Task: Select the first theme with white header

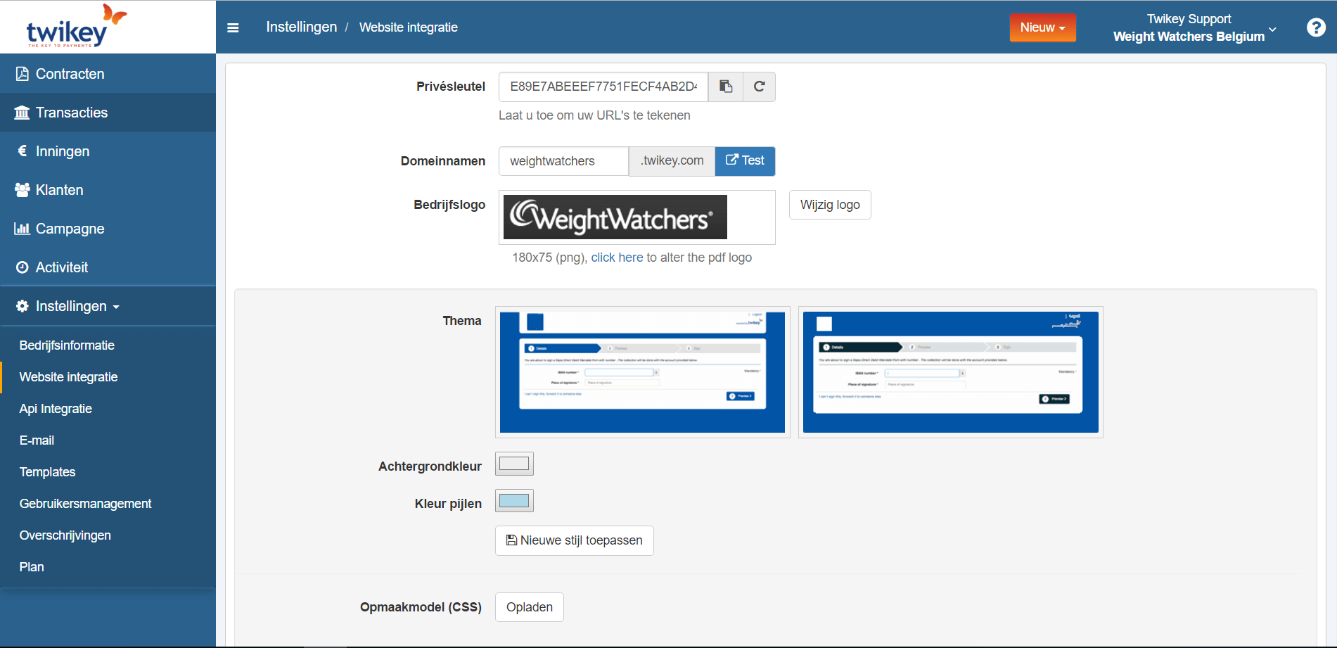Action: tap(642, 372)
